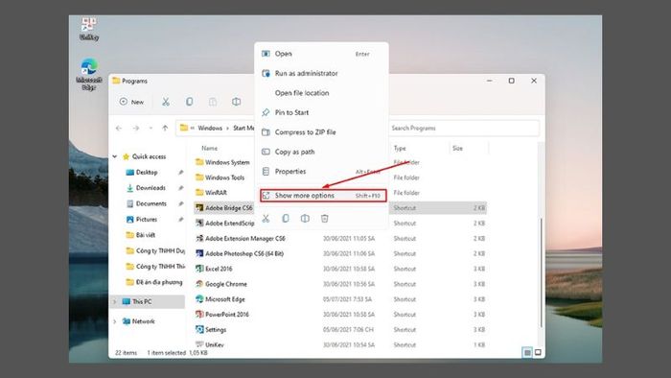Click Delete trash icon in context menu

tap(324, 219)
